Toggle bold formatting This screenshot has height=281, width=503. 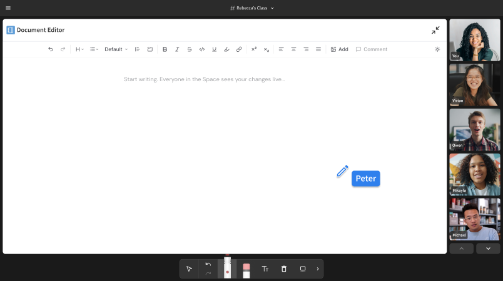165,49
